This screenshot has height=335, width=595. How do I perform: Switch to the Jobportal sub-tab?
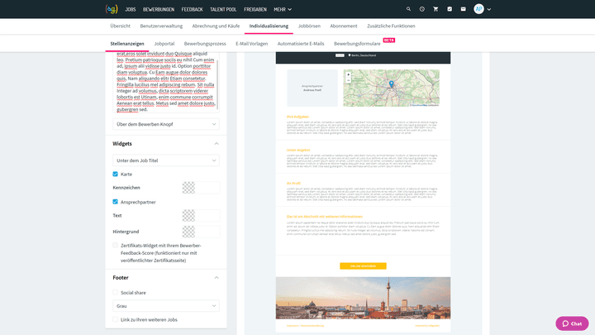click(164, 44)
